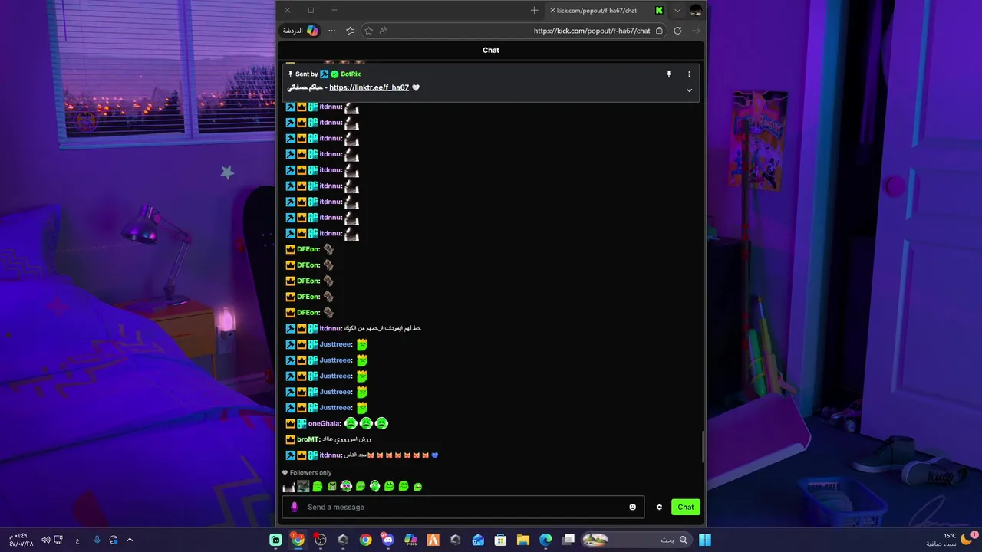Click the Followers only label
This screenshot has height=552, width=982.
point(311,472)
